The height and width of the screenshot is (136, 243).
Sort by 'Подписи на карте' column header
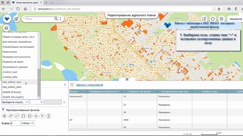coord(139,91)
